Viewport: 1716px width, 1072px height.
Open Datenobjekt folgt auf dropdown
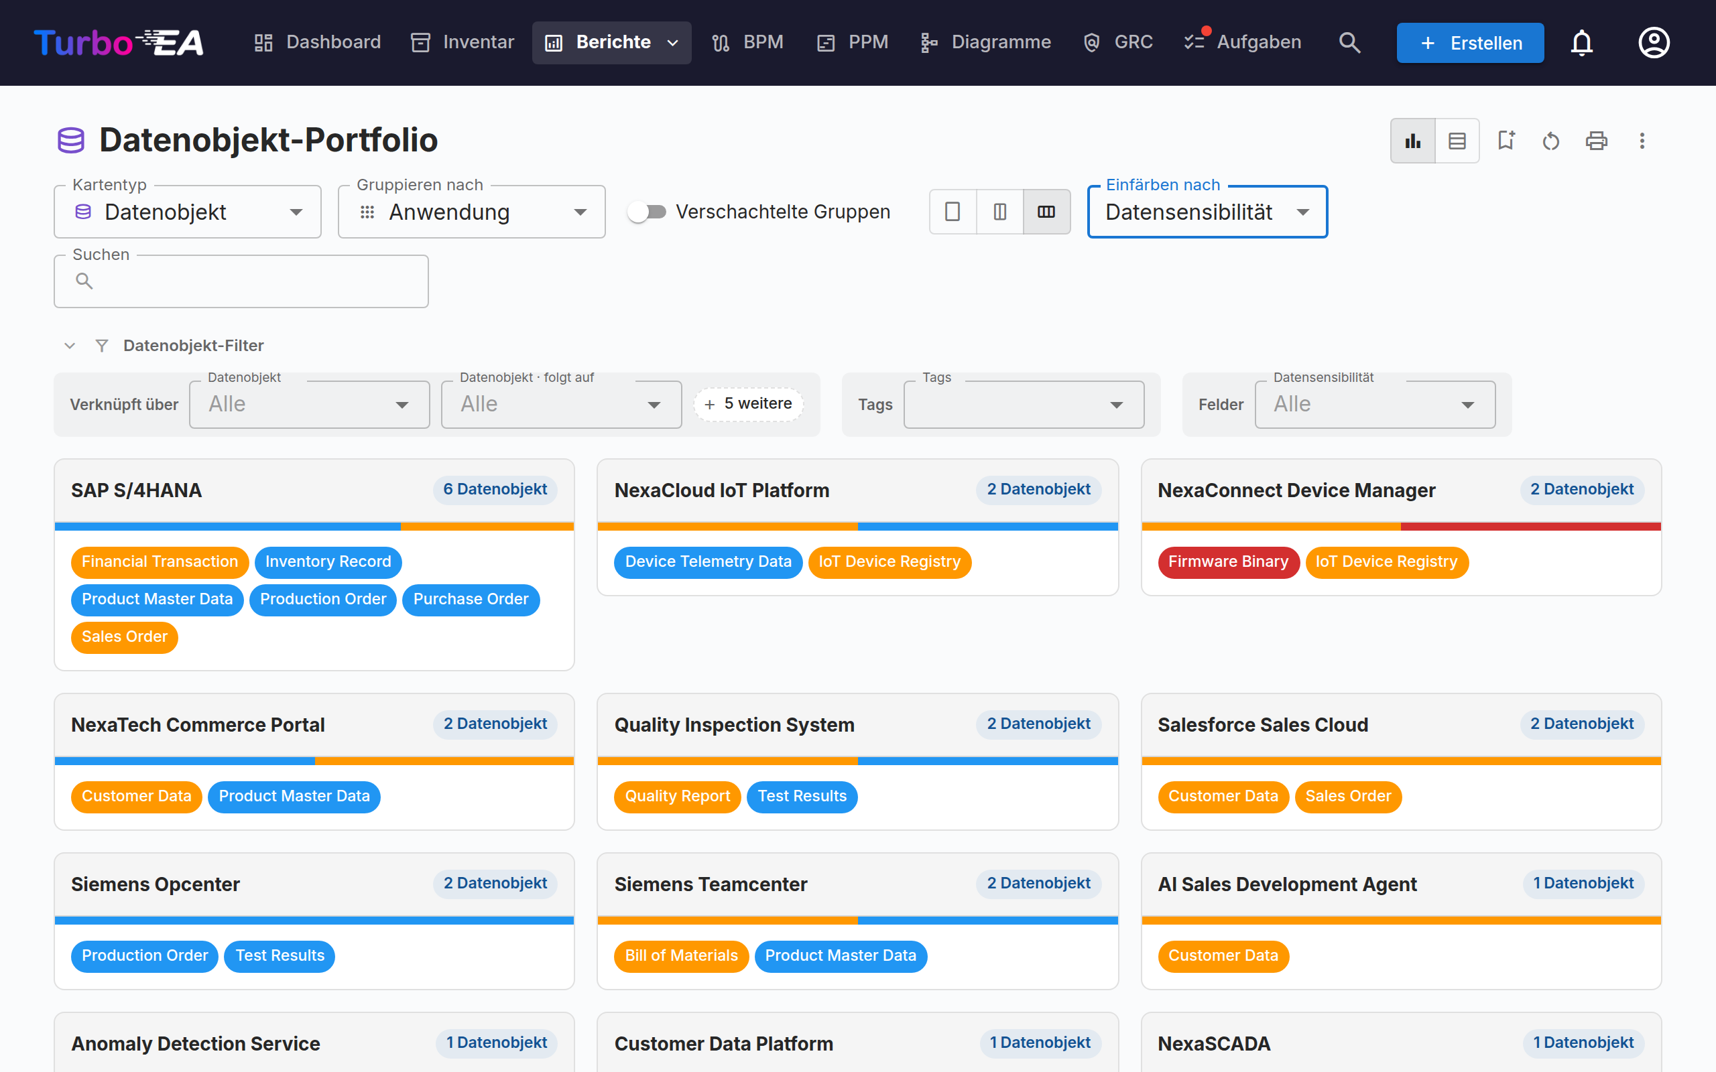[562, 405]
